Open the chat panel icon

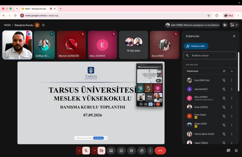point(228,151)
